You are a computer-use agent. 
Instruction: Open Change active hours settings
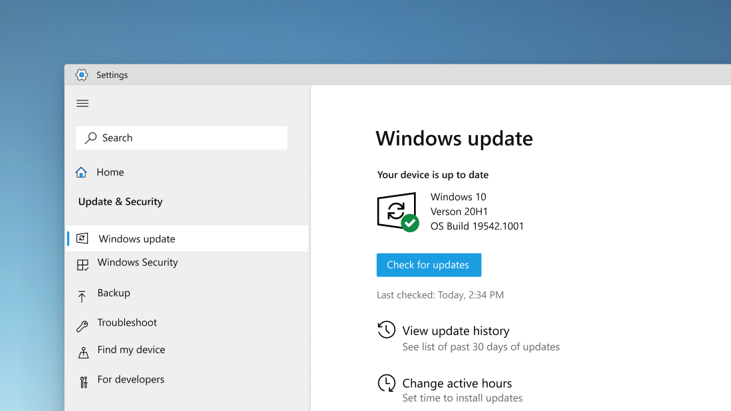pos(457,383)
